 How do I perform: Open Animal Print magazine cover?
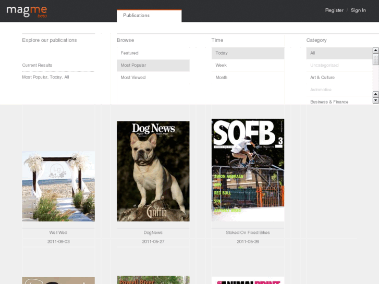(248, 280)
